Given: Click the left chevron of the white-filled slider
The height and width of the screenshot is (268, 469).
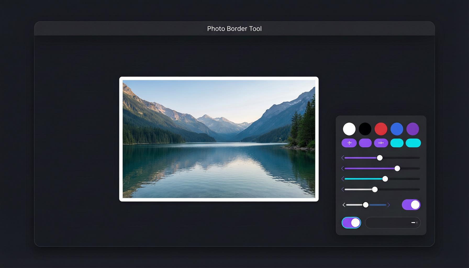Looking at the screenshot, I should coord(343,189).
